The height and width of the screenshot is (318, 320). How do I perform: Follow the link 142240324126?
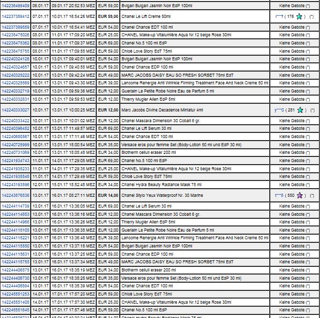tap(15, 59)
